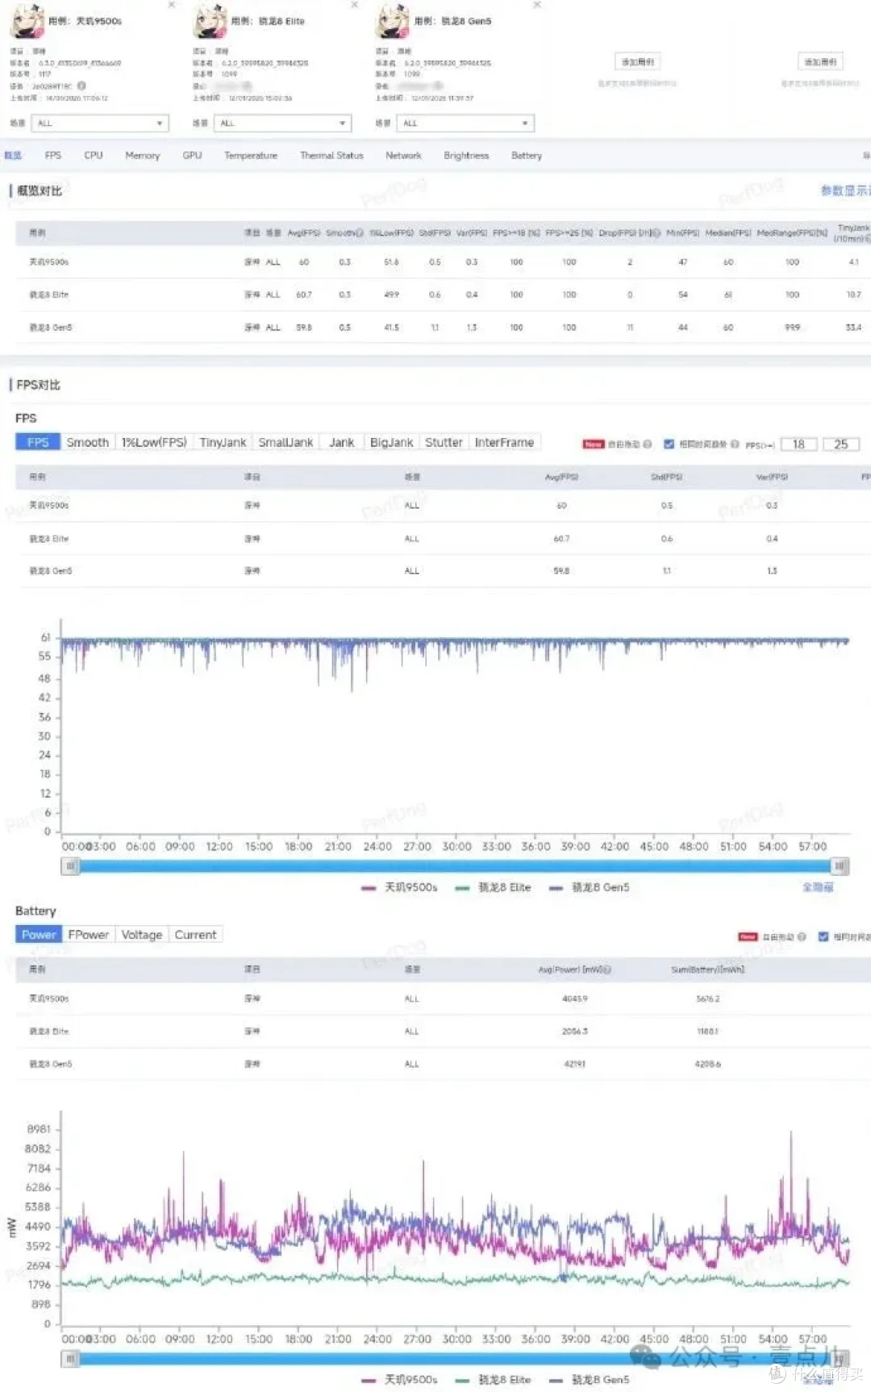This screenshot has width=871, height=1392.
Task: Click the 骁龙8 Elite case avatar thumbnail
Action: click(x=210, y=21)
